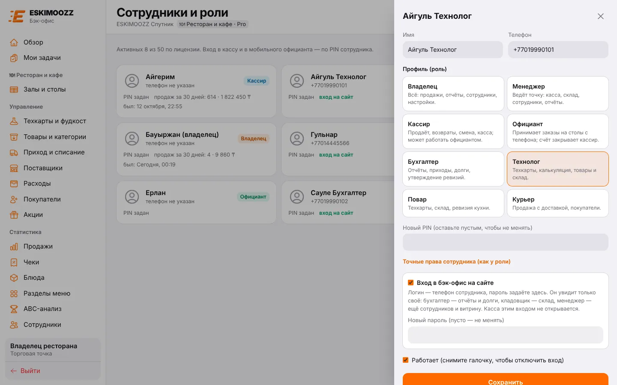Click the Товары и категории icon
The image size is (617, 385).
[x=14, y=137]
